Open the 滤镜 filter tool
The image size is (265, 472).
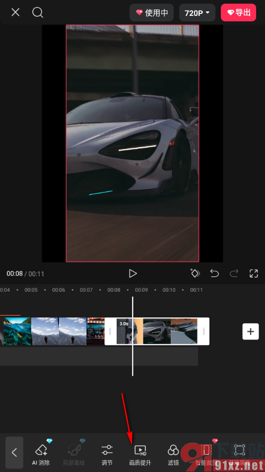click(x=173, y=455)
